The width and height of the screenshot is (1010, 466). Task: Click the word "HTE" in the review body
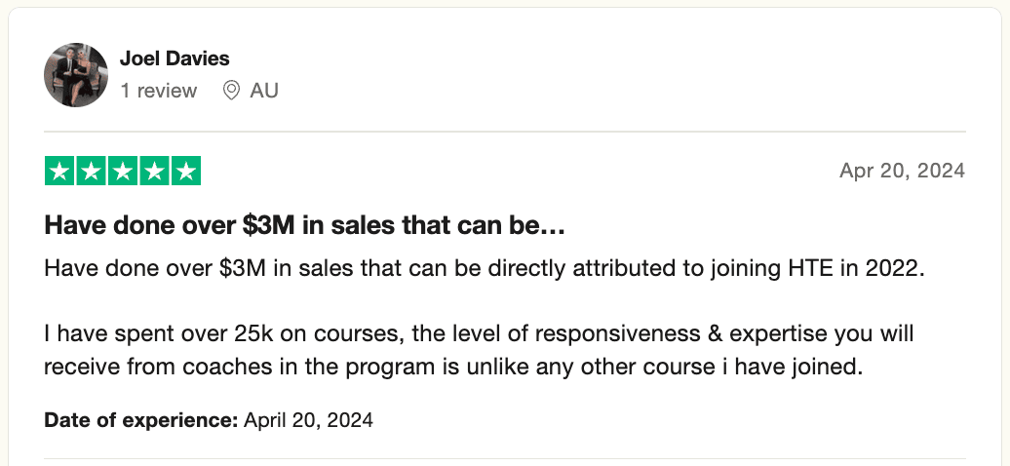(x=808, y=268)
